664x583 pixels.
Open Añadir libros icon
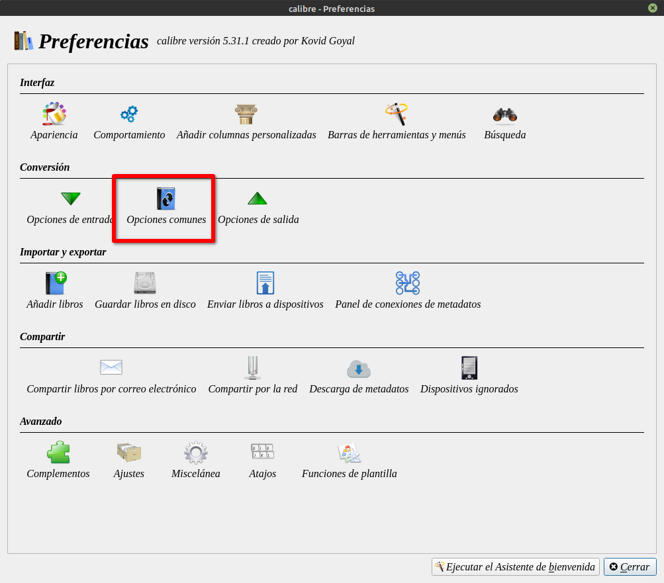[x=56, y=283]
